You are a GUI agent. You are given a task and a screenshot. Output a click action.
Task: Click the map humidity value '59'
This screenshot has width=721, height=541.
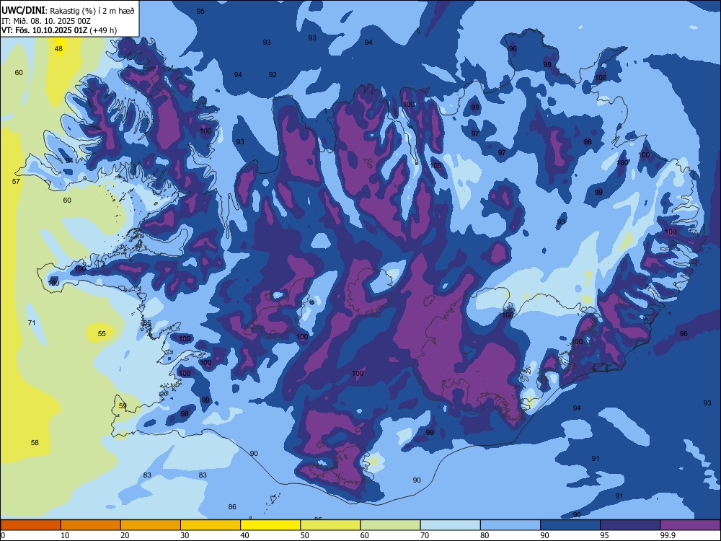coord(123,405)
